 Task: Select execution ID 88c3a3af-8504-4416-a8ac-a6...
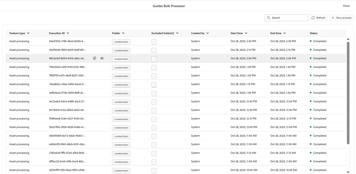[67, 58]
